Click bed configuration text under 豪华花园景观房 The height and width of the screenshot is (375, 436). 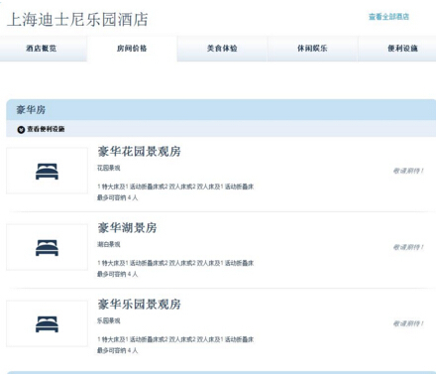tap(175, 187)
